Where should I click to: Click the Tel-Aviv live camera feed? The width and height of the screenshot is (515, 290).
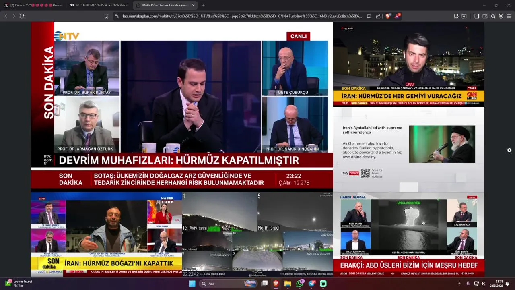pos(219,212)
